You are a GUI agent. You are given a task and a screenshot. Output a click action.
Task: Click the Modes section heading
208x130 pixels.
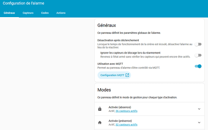coord(104,90)
